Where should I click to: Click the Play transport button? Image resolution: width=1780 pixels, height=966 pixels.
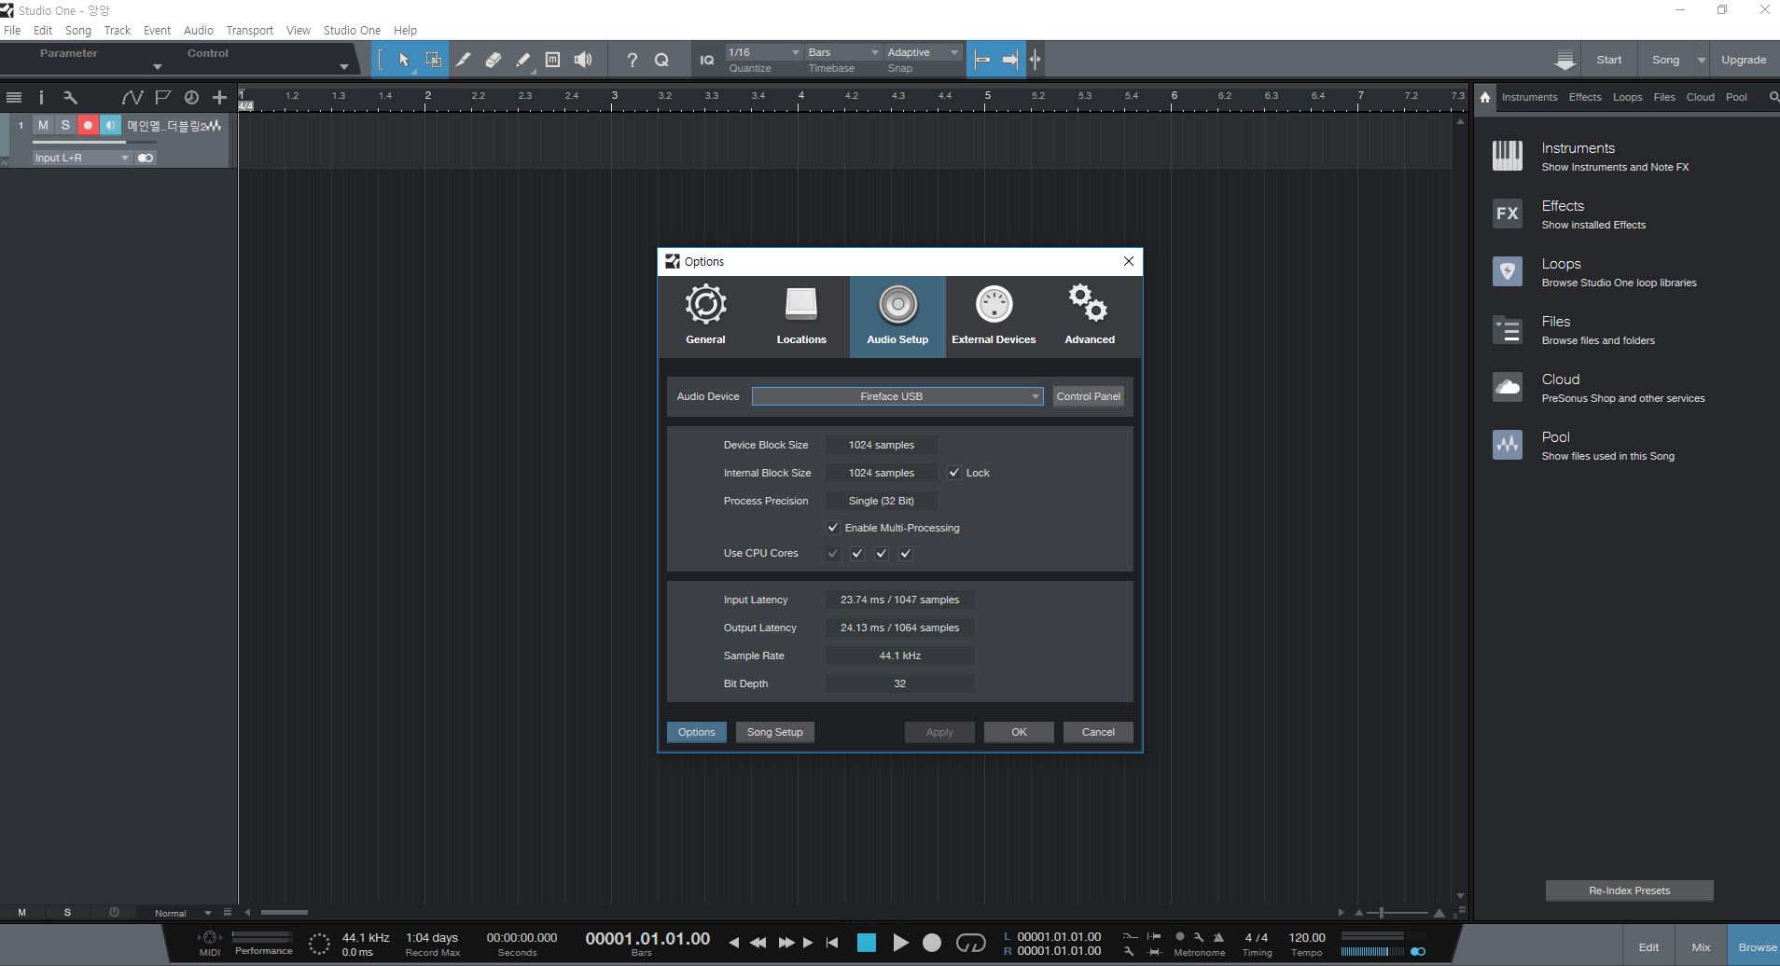pos(900,943)
